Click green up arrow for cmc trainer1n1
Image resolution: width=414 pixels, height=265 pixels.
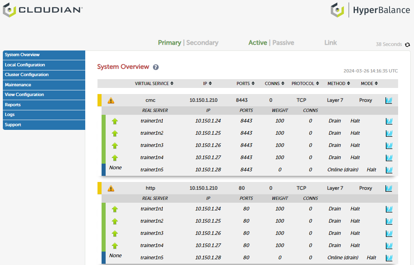(x=115, y=121)
